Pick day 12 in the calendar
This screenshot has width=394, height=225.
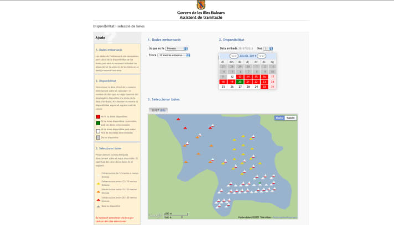click(x=231, y=77)
